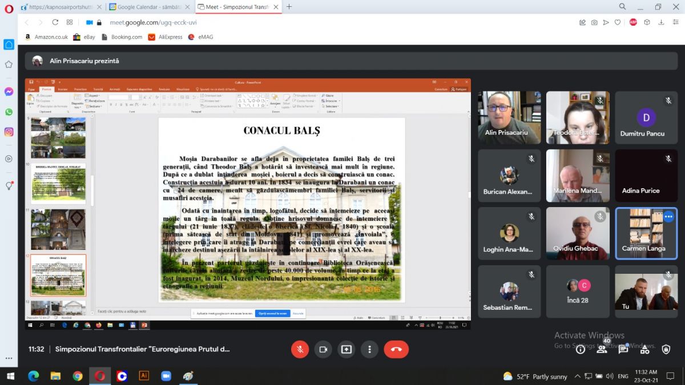Open the eMAG bookmark

pos(202,37)
